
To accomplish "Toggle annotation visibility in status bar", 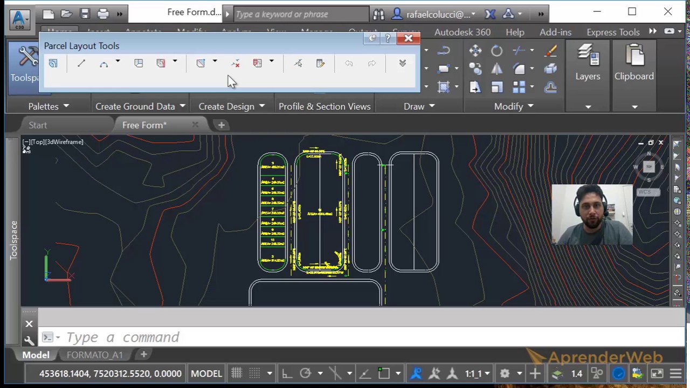I will coord(416,373).
